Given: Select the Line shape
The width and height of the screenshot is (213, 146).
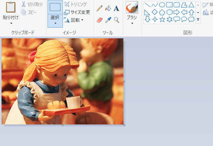Looking at the screenshot, I should pos(147,5).
